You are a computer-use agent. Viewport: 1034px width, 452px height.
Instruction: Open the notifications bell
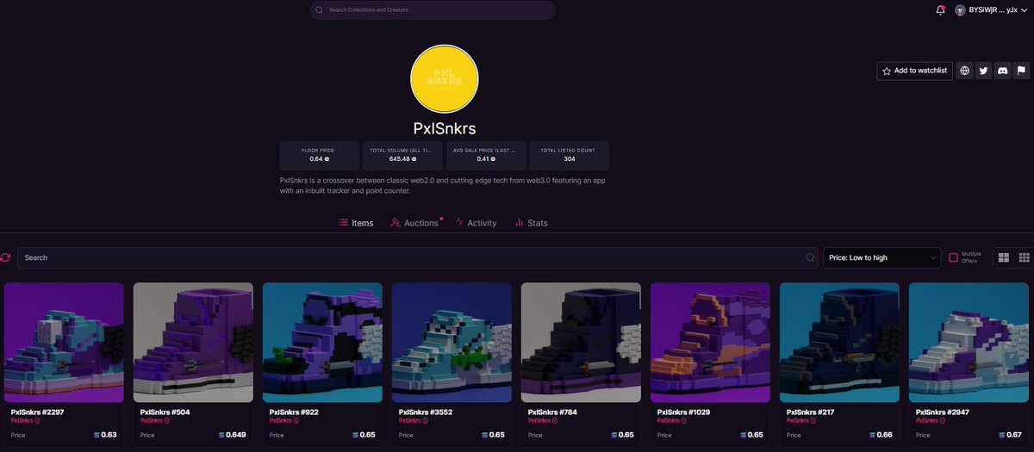pyautogui.click(x=940, y=9)
